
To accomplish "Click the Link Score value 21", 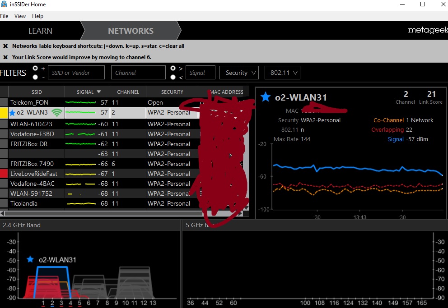I will pyautogui.click(x=431, y=94).
